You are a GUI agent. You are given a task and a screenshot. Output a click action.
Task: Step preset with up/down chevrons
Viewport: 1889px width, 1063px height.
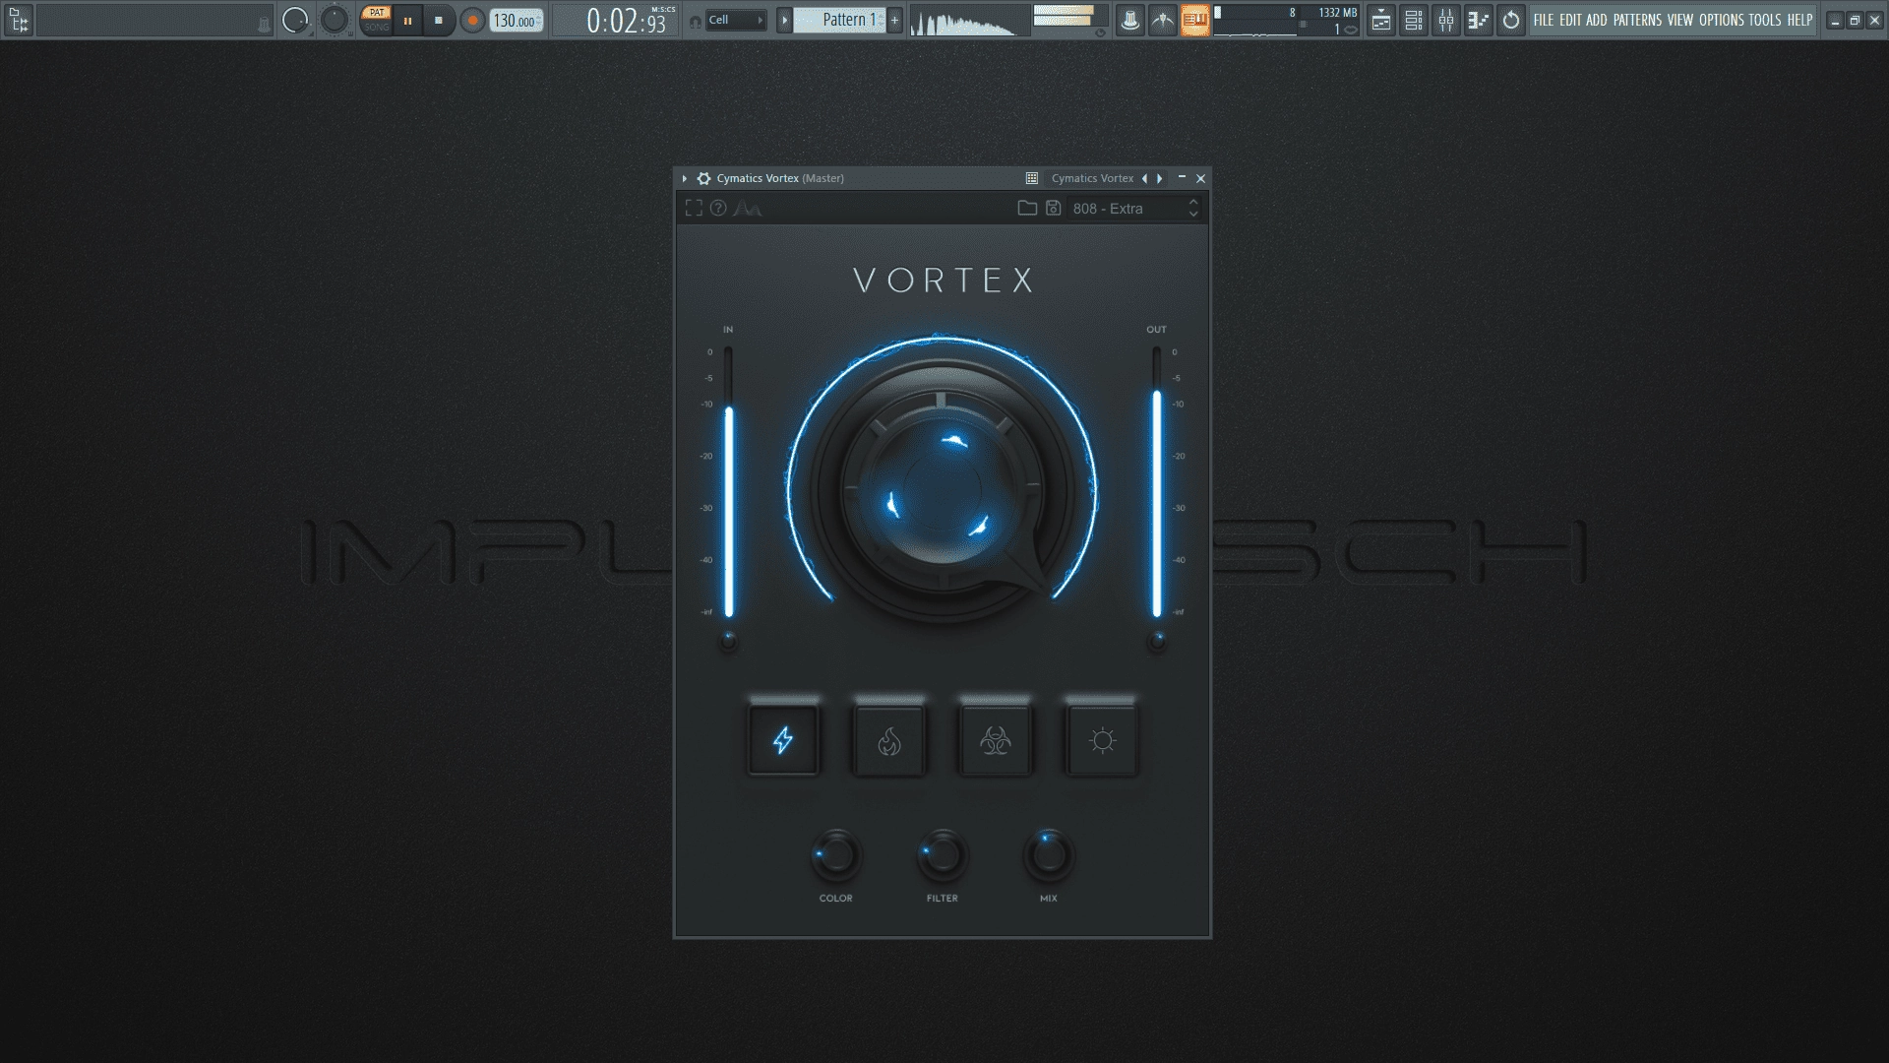tap(1193, 209)
